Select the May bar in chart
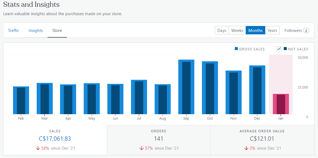Screen dimensions: 318x158 92,99
